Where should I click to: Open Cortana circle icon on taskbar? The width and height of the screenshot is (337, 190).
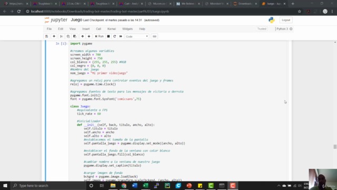point(91,185)
